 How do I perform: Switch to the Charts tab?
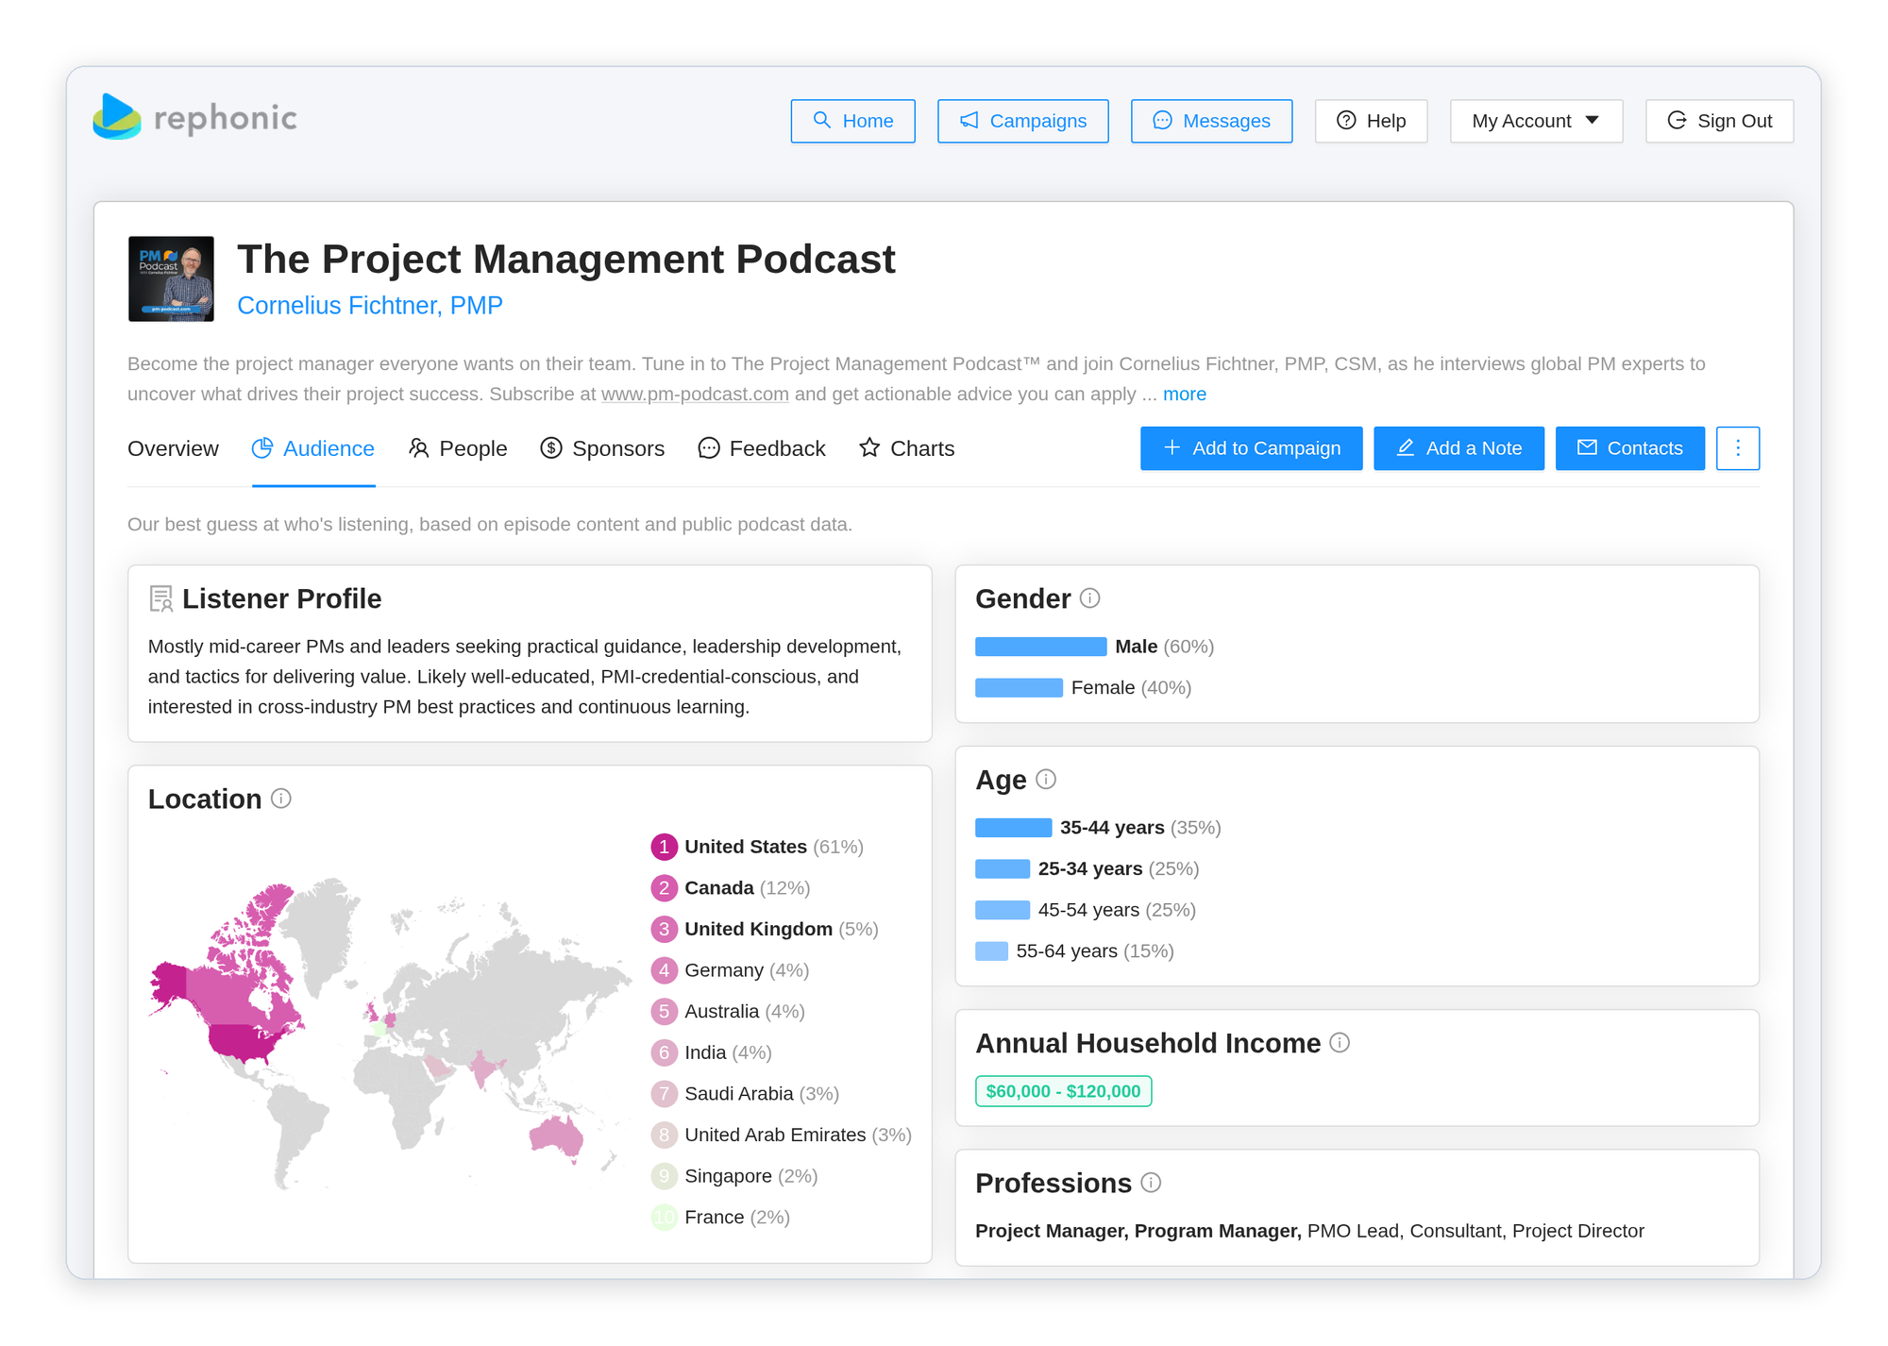[907, 448]
